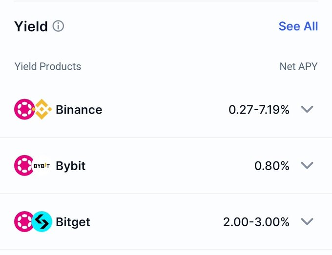Select the Bitget product name
The height and width of the screenshot is (255, 332).
coord(73,222)
